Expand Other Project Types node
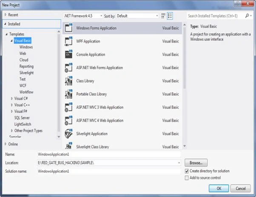This screenshot has height=197, width=256. [12, 131]
